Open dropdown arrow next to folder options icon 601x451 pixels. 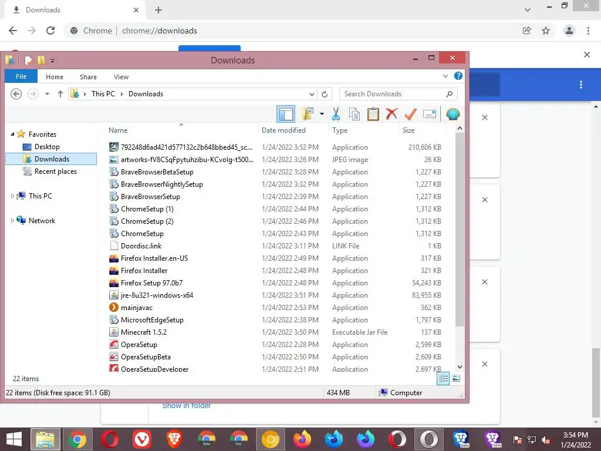[x=322, y=114]
